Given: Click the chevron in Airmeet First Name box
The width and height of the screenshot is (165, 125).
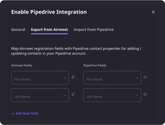Looking at the screenshot, I should (x=64, y=78).
